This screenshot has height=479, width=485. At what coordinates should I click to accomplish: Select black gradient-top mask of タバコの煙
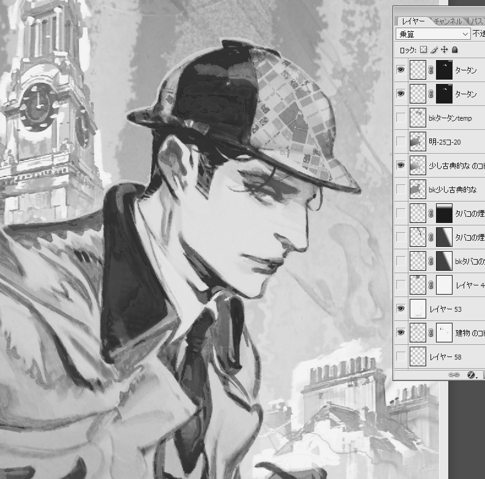444,213
